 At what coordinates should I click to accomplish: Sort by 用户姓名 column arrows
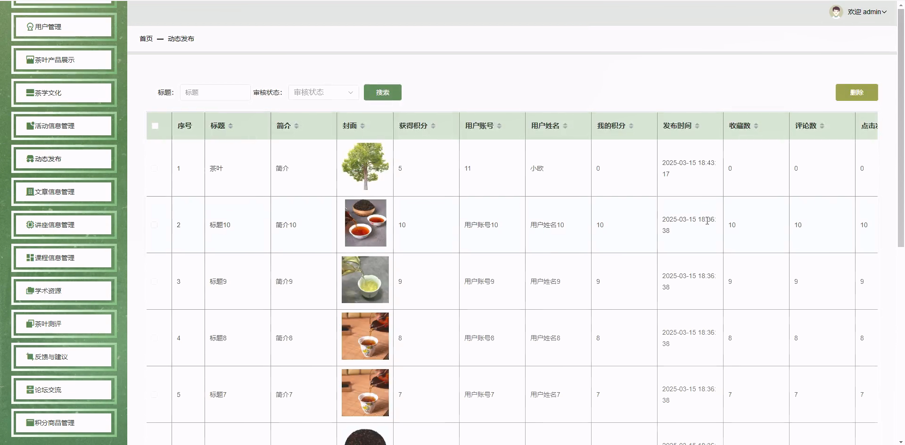click(x=565, y=126)
